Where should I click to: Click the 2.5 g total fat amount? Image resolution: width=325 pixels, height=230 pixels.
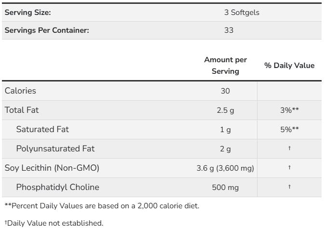pyautogui.click(x=225, y=110)
